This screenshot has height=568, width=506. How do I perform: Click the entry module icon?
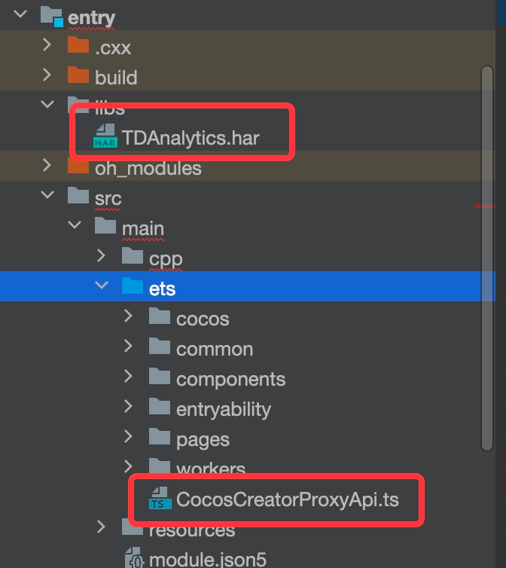[52, 17]
